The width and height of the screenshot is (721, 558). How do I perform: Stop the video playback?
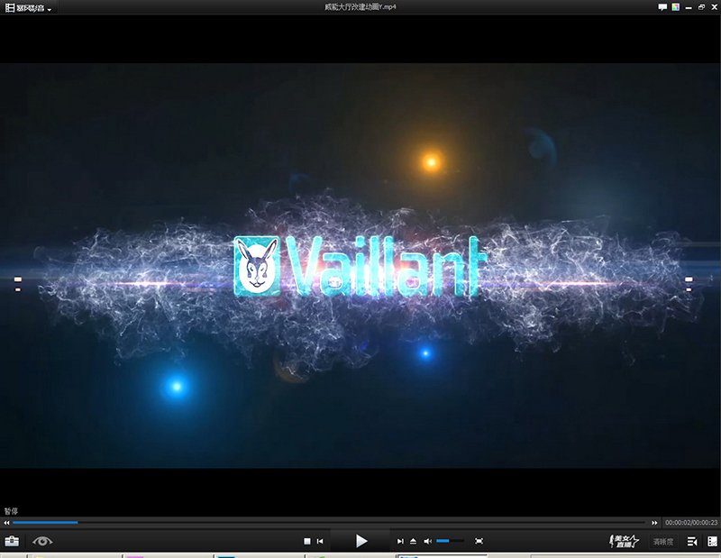pos(306,541)
